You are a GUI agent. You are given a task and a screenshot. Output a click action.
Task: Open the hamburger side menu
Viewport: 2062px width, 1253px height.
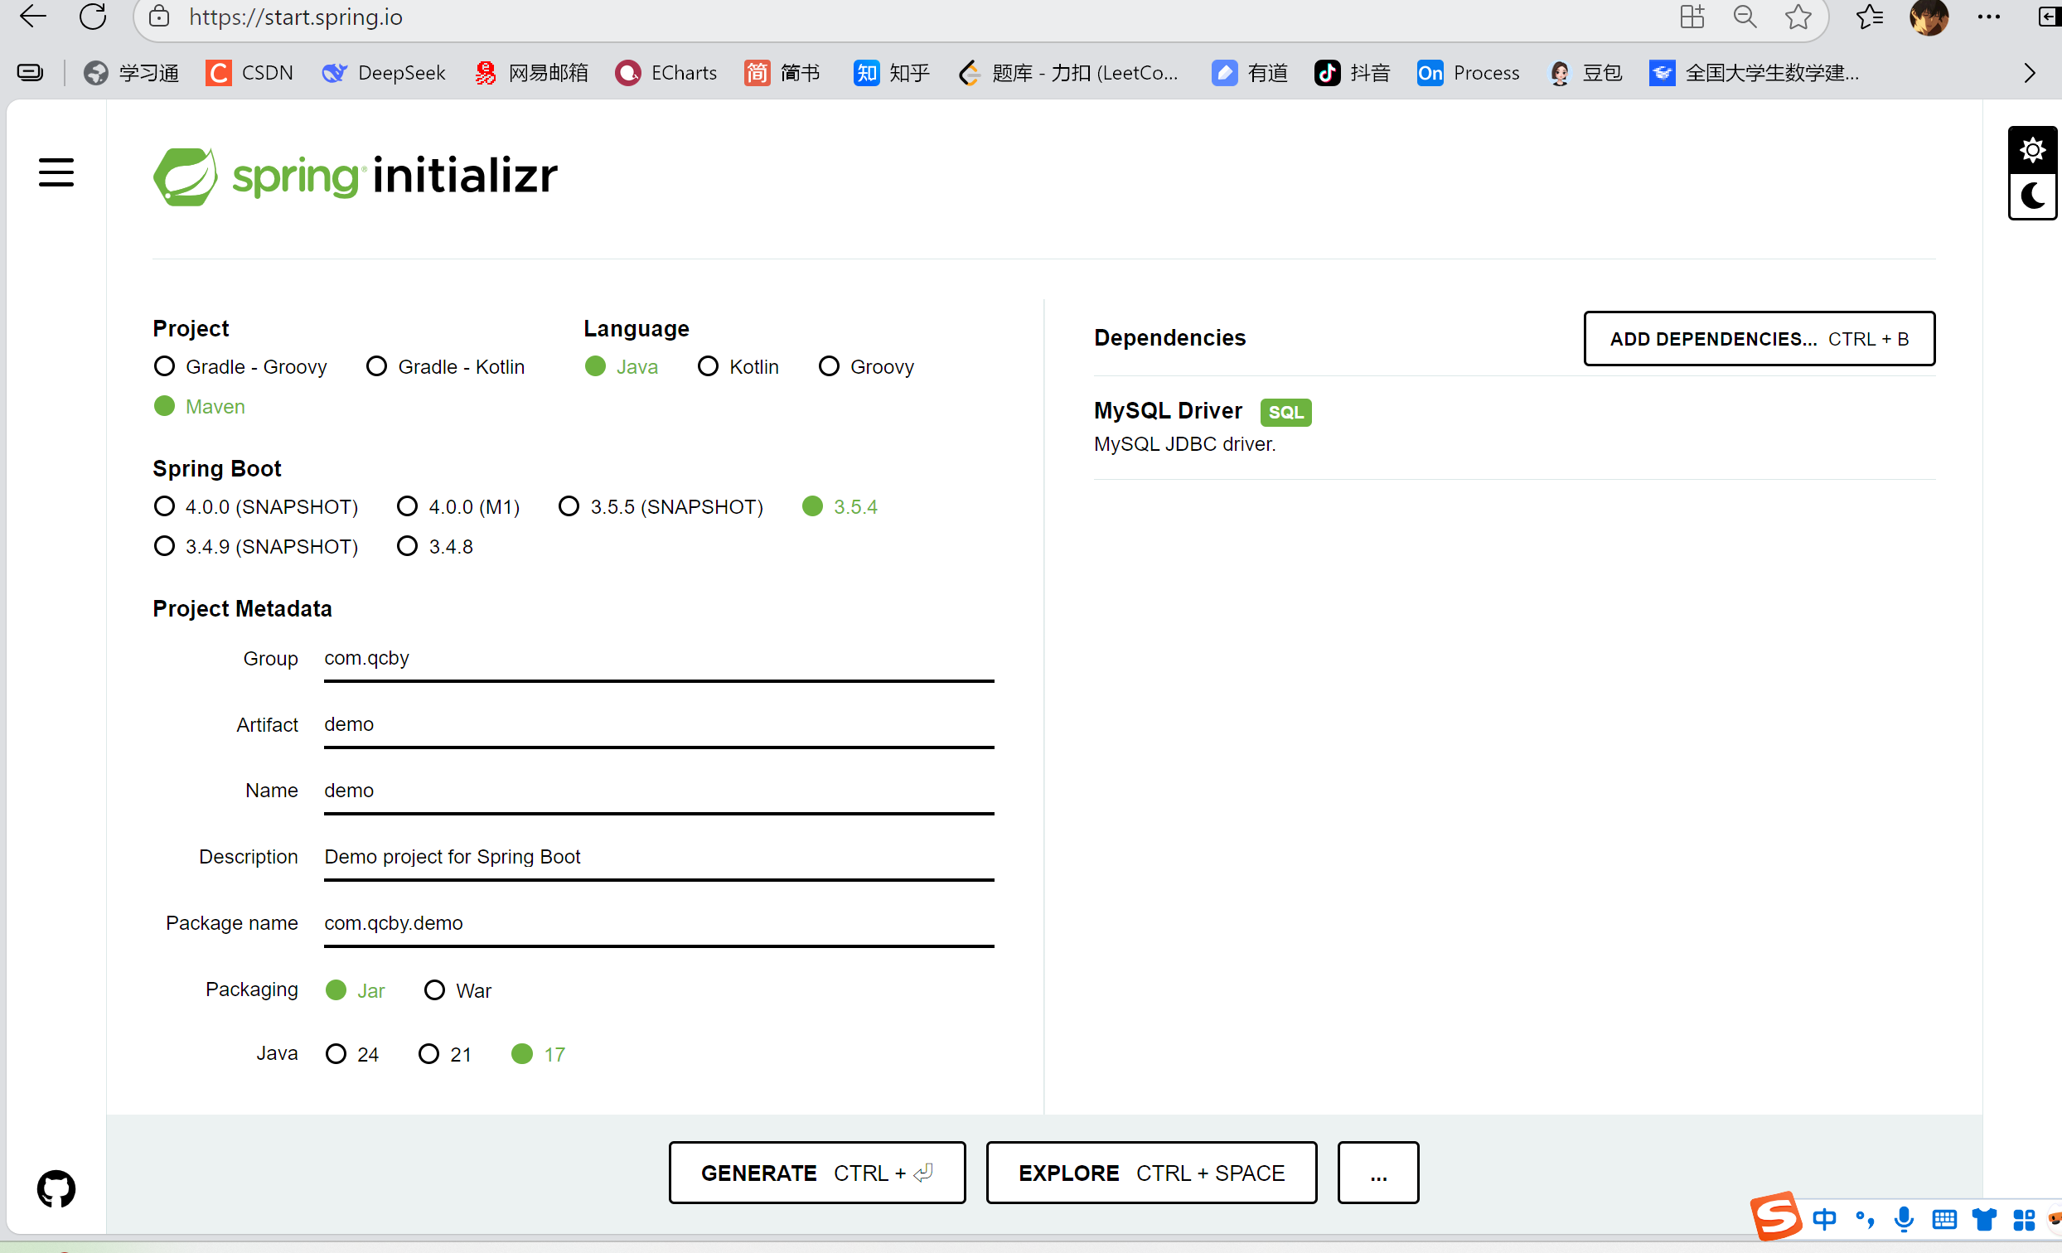pos(56,172)
